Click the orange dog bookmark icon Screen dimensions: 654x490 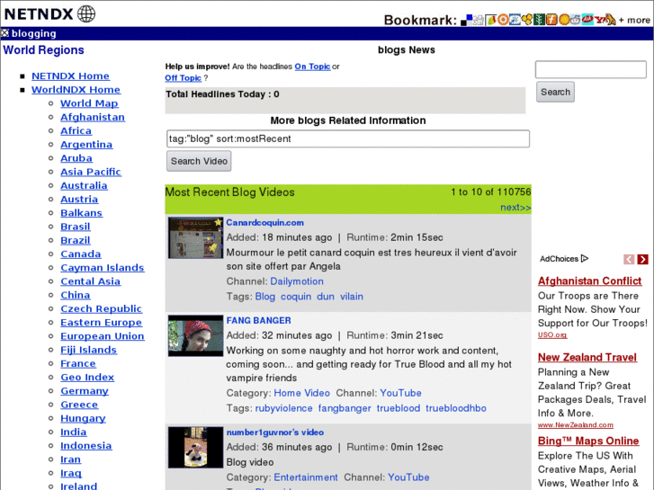(x=611, y=20)
